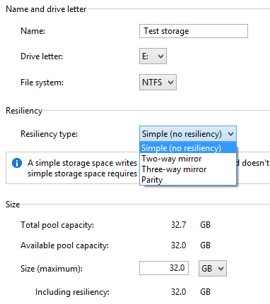Click the Total pool capacity value 32.7
270x304 pixels.
[x=178, y=225]
